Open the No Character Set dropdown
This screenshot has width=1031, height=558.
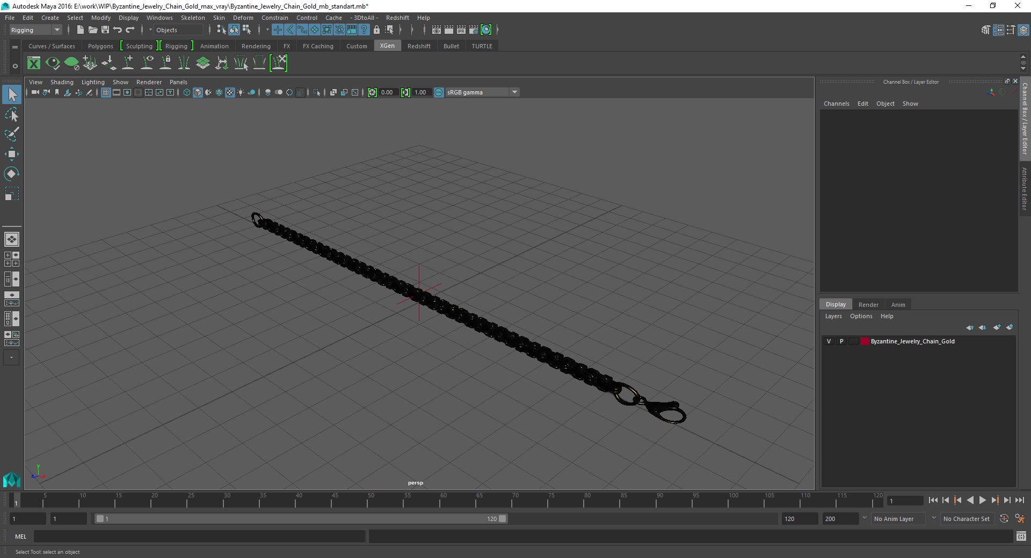point(967,519)
